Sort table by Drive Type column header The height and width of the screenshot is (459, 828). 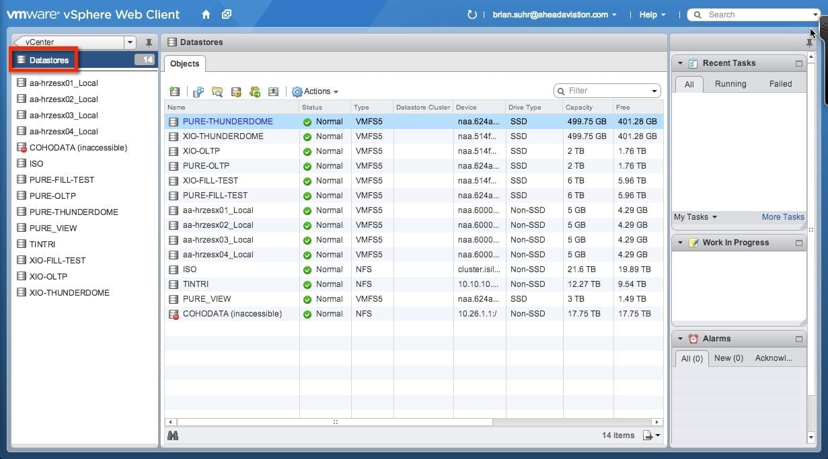coord(534,108)
